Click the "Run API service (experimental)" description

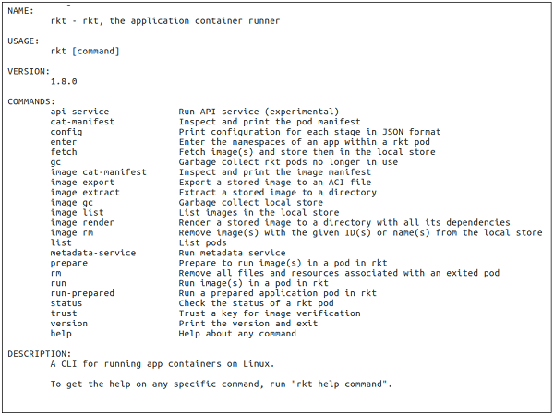point(259,112)
